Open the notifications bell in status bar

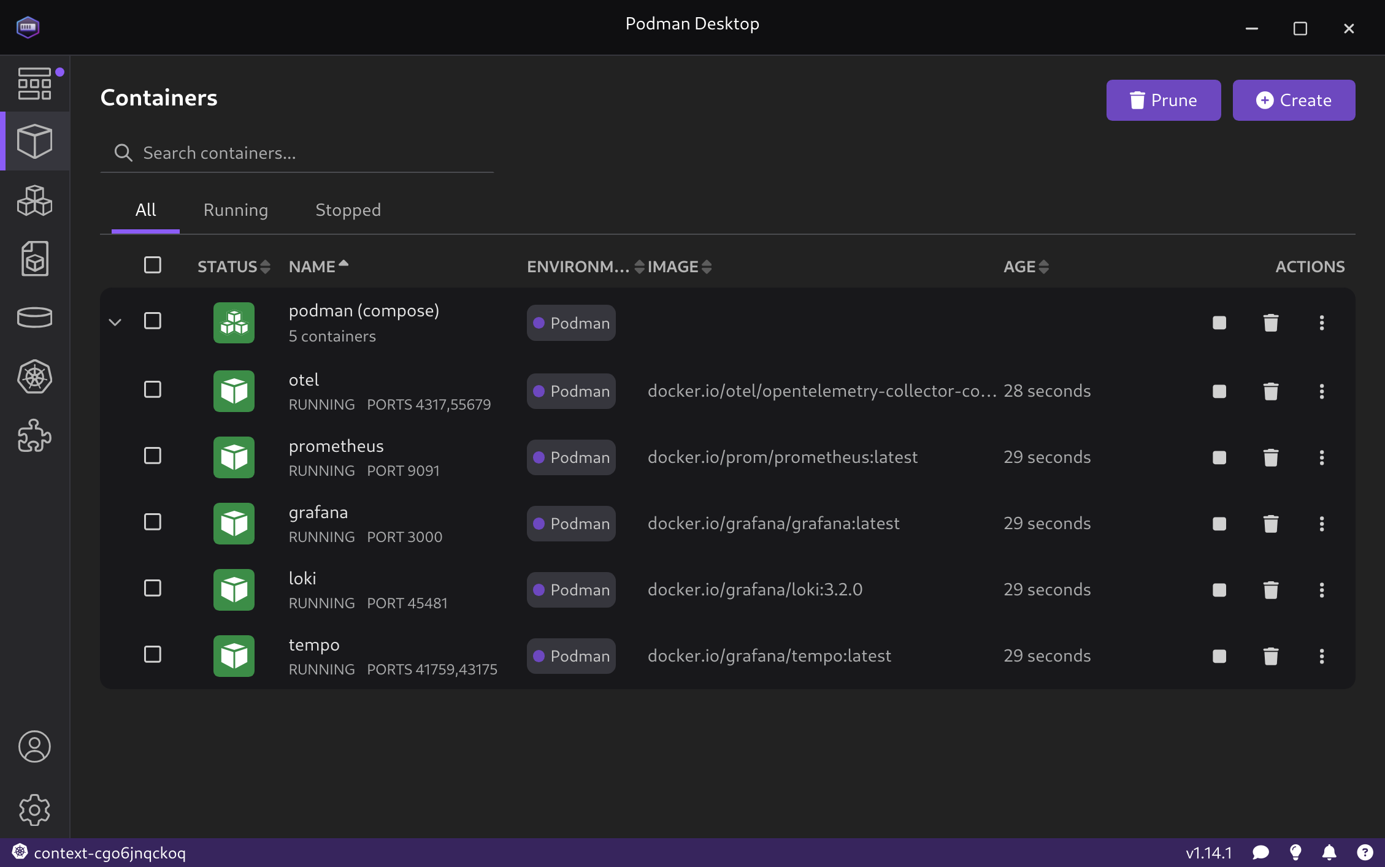tap(1329, 853)
